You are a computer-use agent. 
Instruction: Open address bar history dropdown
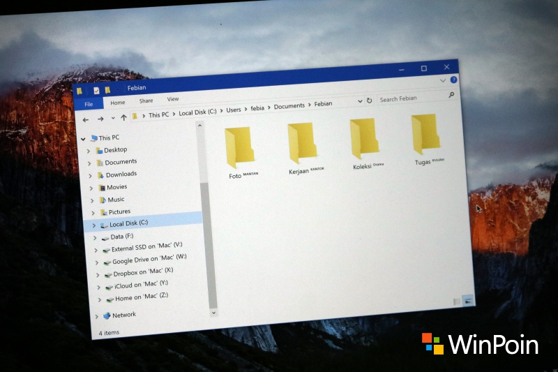360,101
